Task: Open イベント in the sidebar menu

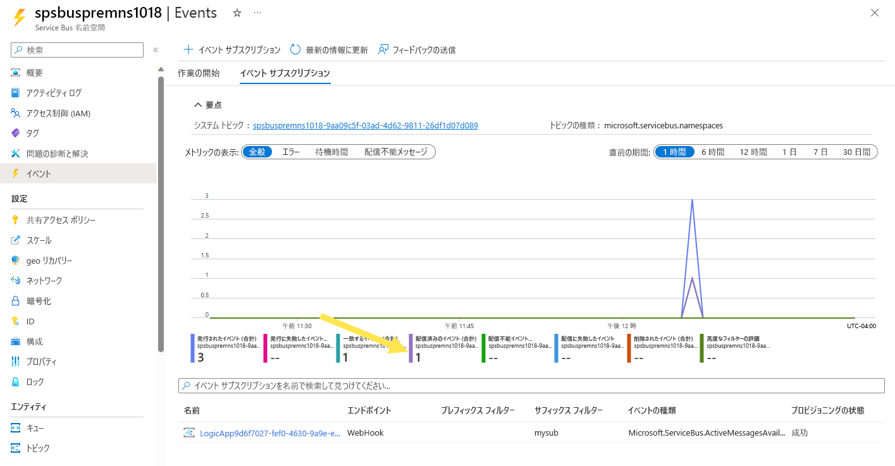Action: coord(78,173)
